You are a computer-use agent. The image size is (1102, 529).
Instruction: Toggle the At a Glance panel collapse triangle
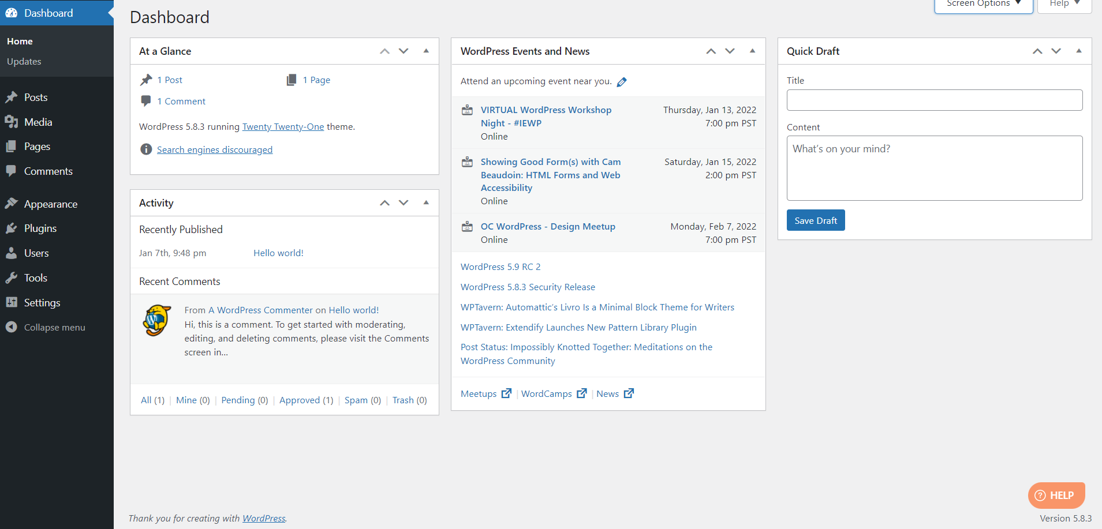[426, 51]
